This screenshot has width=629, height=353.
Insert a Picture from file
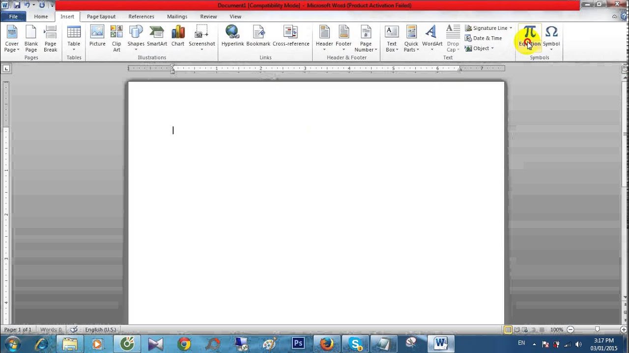[x=97, y=36]
